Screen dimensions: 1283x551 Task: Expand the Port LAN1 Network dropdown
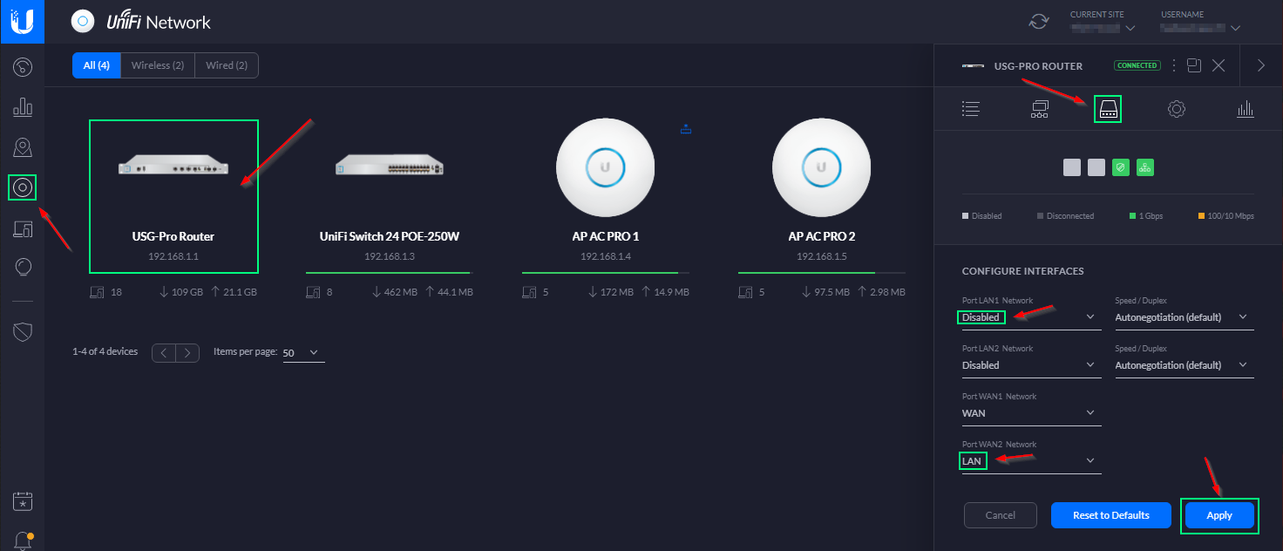[x=1031, y=317]
